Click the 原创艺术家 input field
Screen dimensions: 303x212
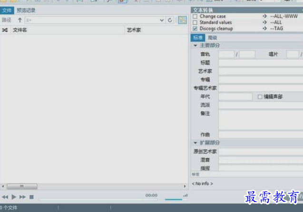(x=261, y=152)
